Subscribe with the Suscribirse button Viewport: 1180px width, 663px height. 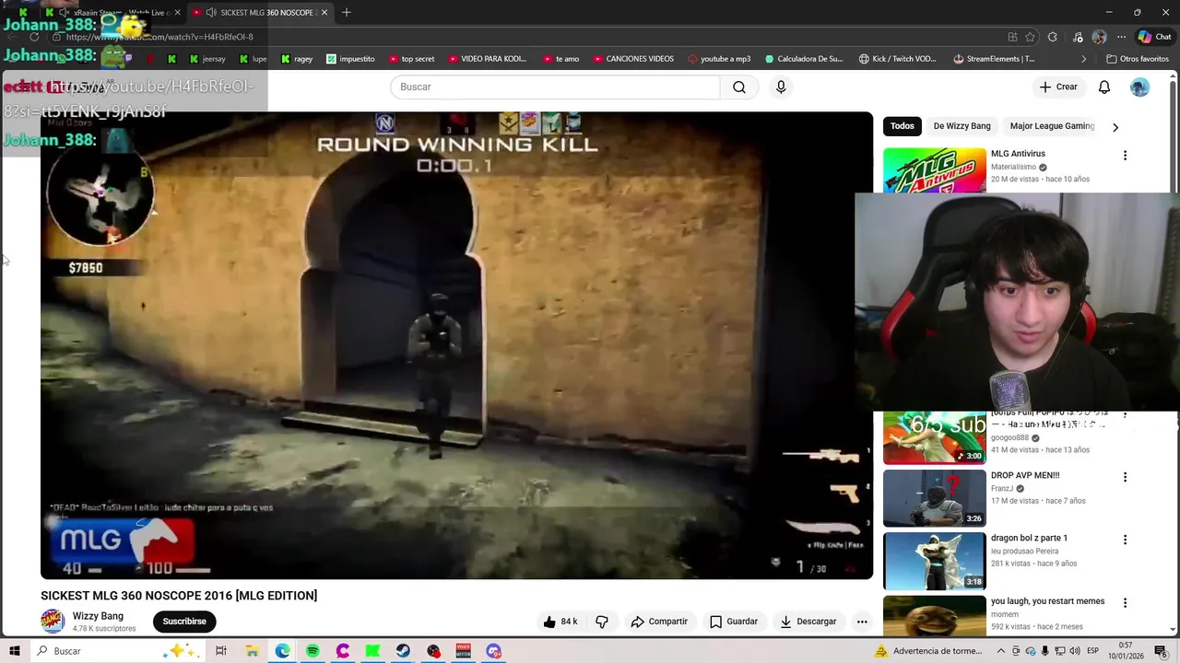pos(184,622)
